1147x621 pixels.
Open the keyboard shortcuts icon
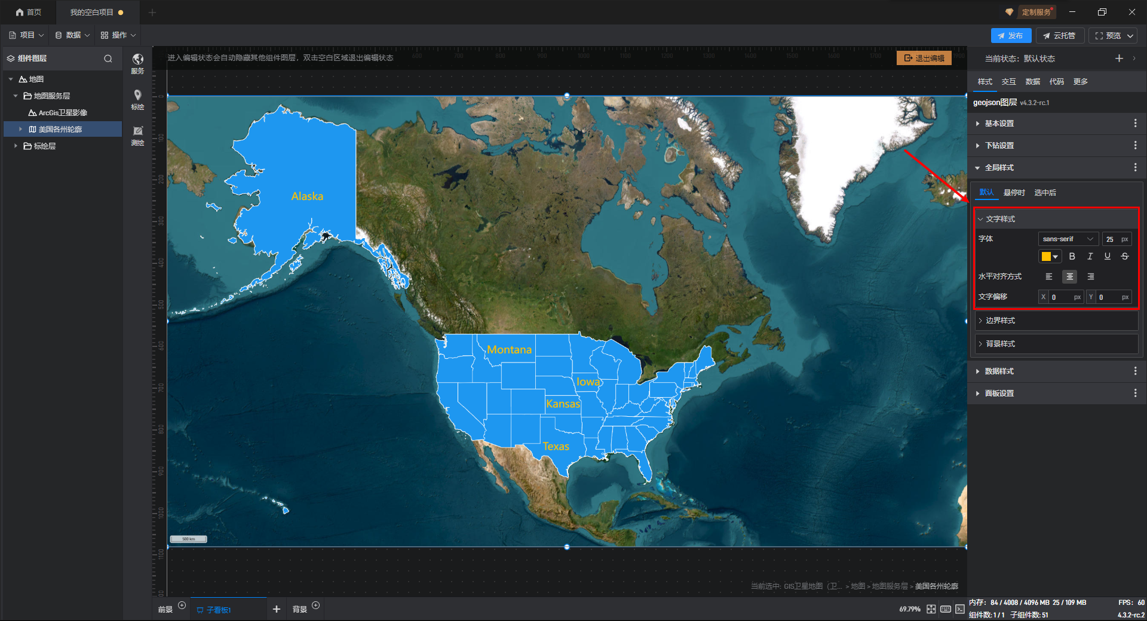pyautogui.click(x=946, y=609)
